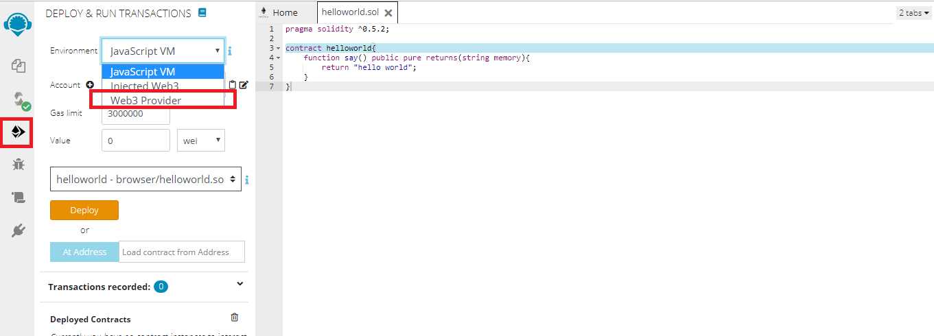The width and height of the screenshot is (934, 336).
Task: Click the Deployed Contracts heading
Action: (91, 320)
